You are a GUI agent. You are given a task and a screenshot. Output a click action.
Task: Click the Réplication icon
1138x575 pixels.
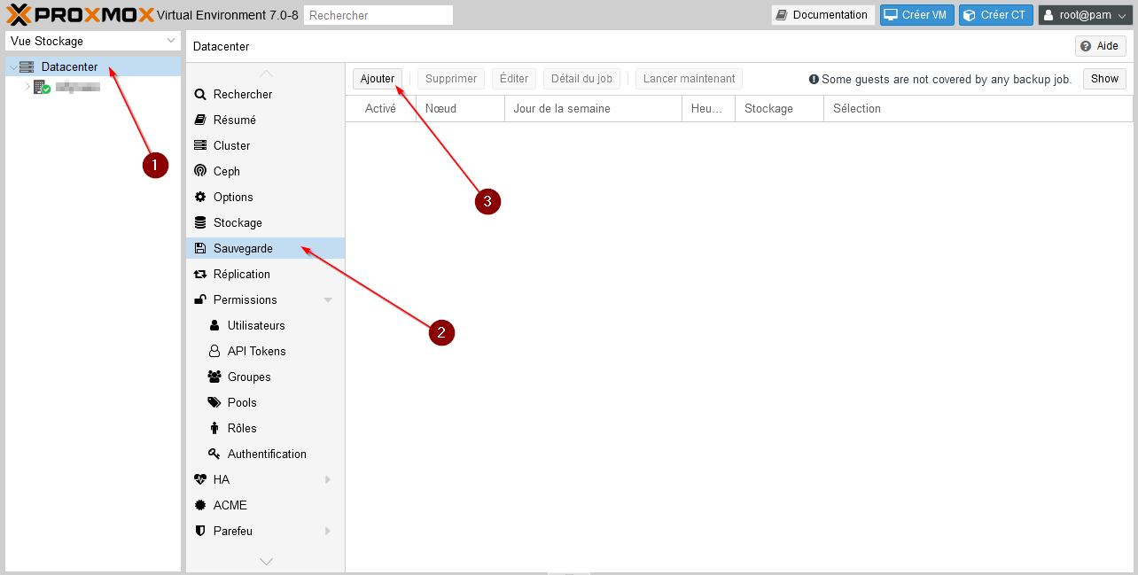pos(200,274)
